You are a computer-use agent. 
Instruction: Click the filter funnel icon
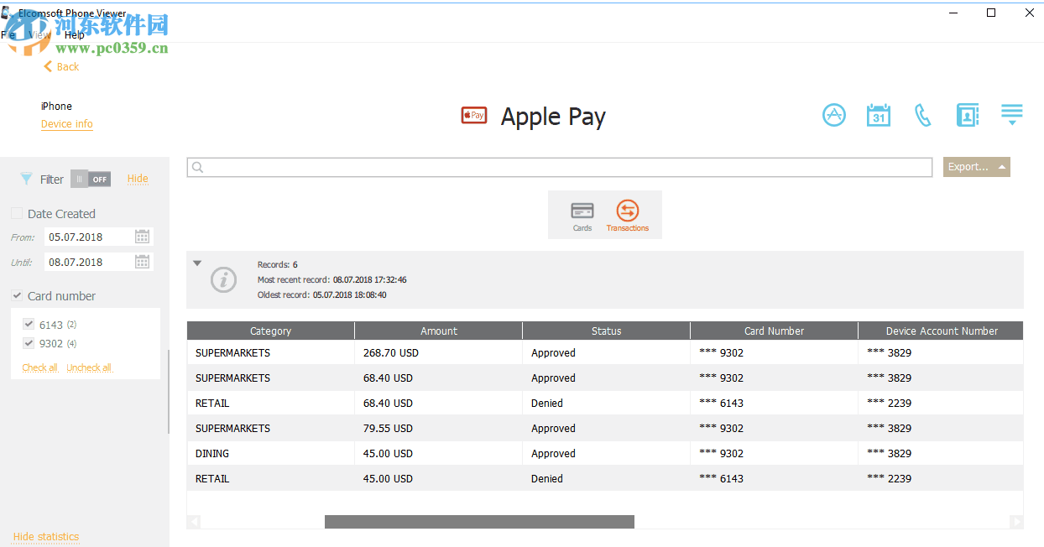(x=27, y=179)
